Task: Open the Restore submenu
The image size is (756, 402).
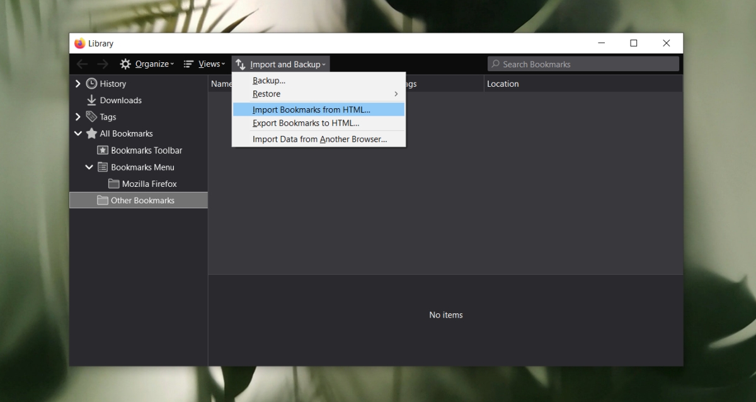Action: pos(266,93)
